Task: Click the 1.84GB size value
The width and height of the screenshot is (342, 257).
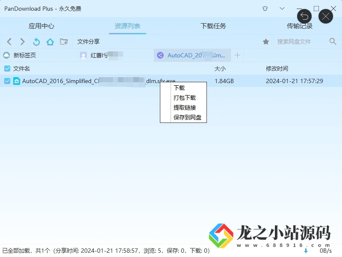Action: coord(224,81)
